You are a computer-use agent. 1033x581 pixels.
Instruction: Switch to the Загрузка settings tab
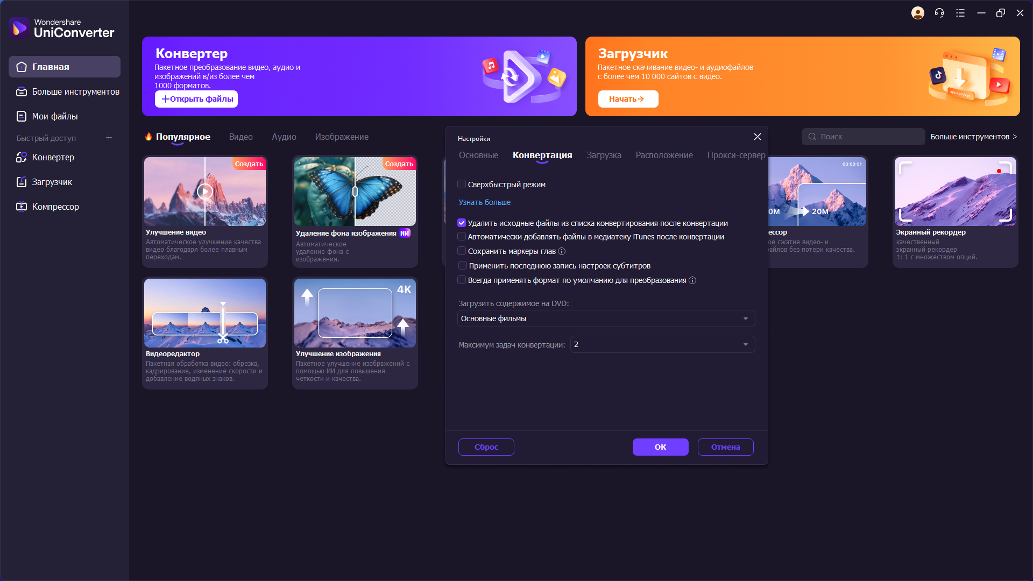(x=604, y=155)
